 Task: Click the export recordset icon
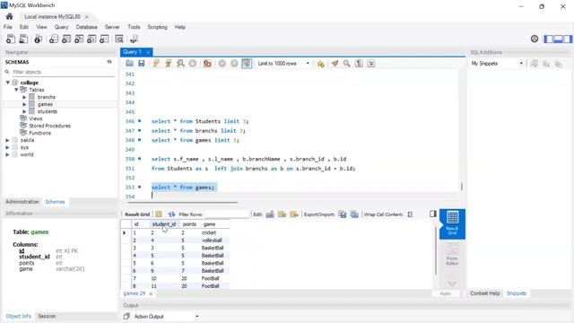[343, 214]
